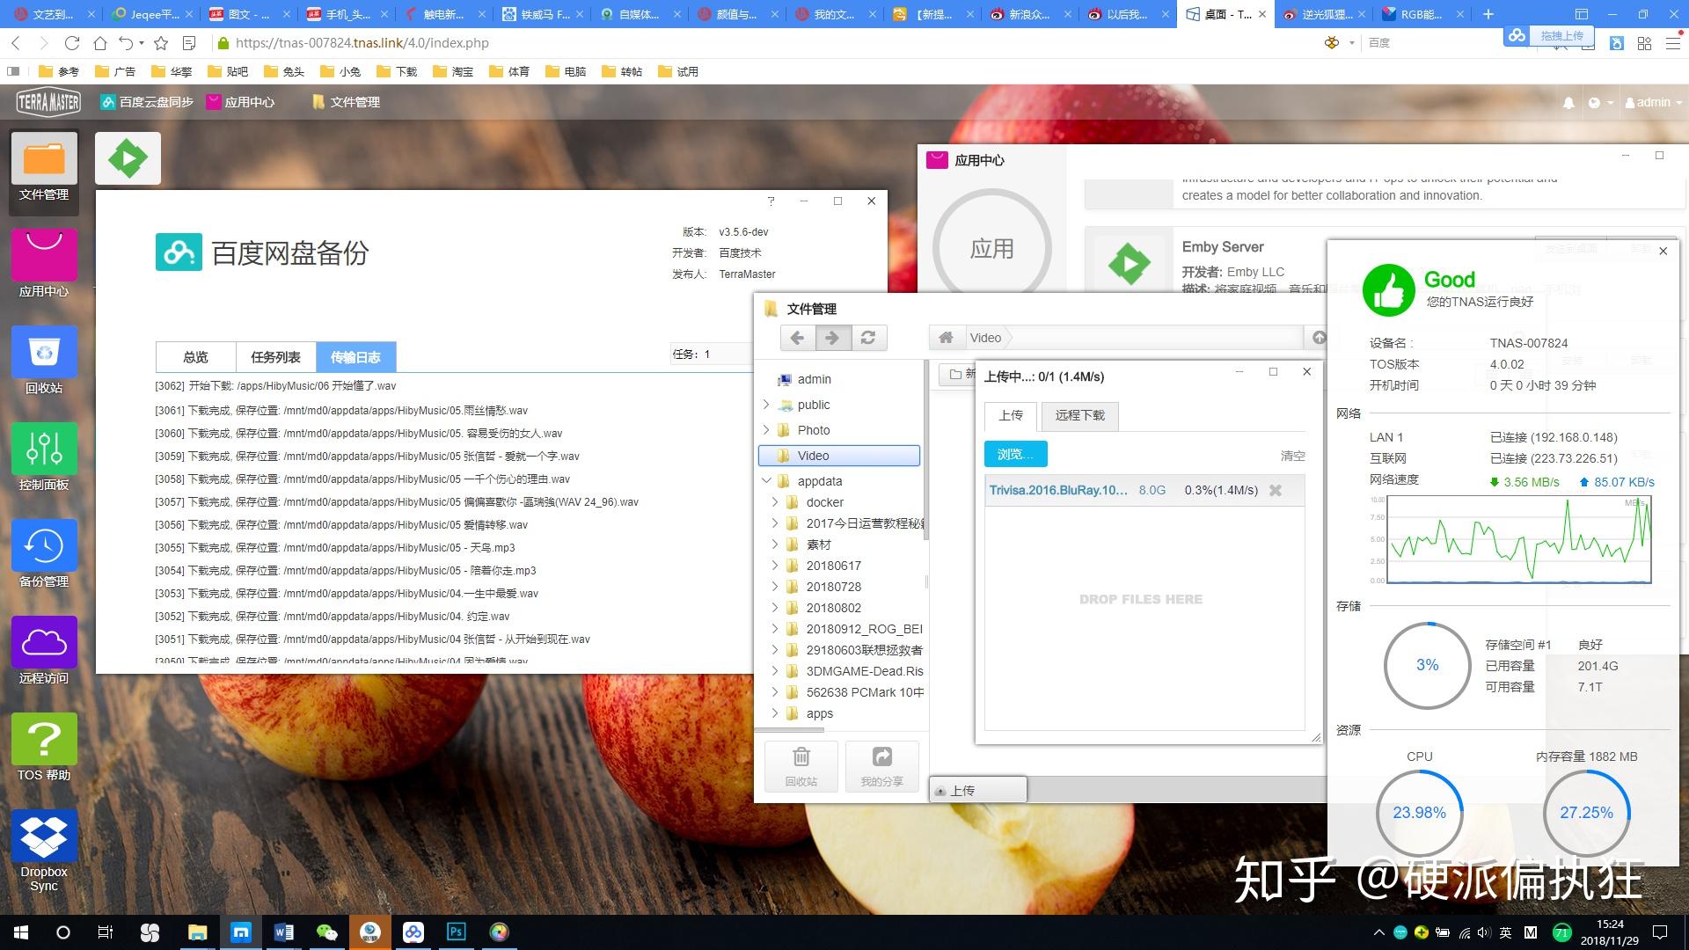Open Dropbox Sync desktop icon

point(44,837)
